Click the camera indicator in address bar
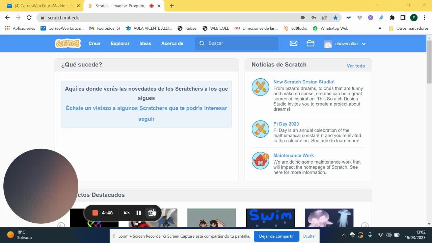This screenshot has width=432, height=243. [x=303, y=18]
